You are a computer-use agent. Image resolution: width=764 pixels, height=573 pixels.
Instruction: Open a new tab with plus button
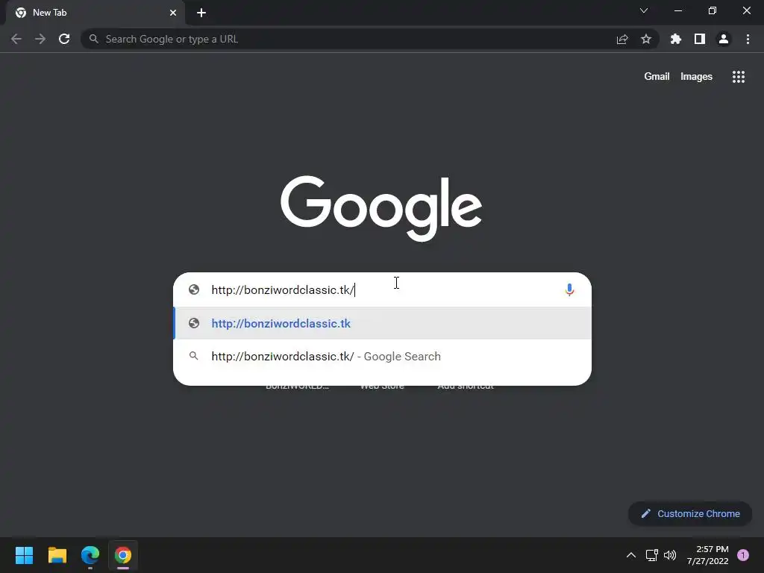[201, 13]
